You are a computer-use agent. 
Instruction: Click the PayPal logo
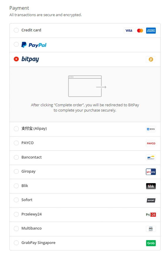coord(34,45)
